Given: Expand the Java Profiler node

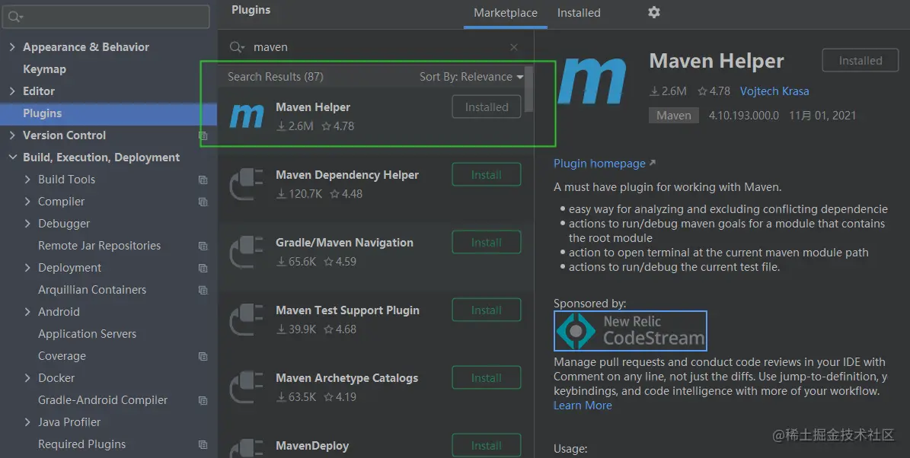Looking at the screenshot, I should 27,421.
